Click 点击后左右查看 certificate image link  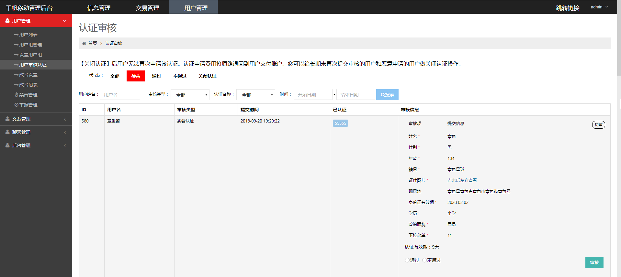click(462, 180)
